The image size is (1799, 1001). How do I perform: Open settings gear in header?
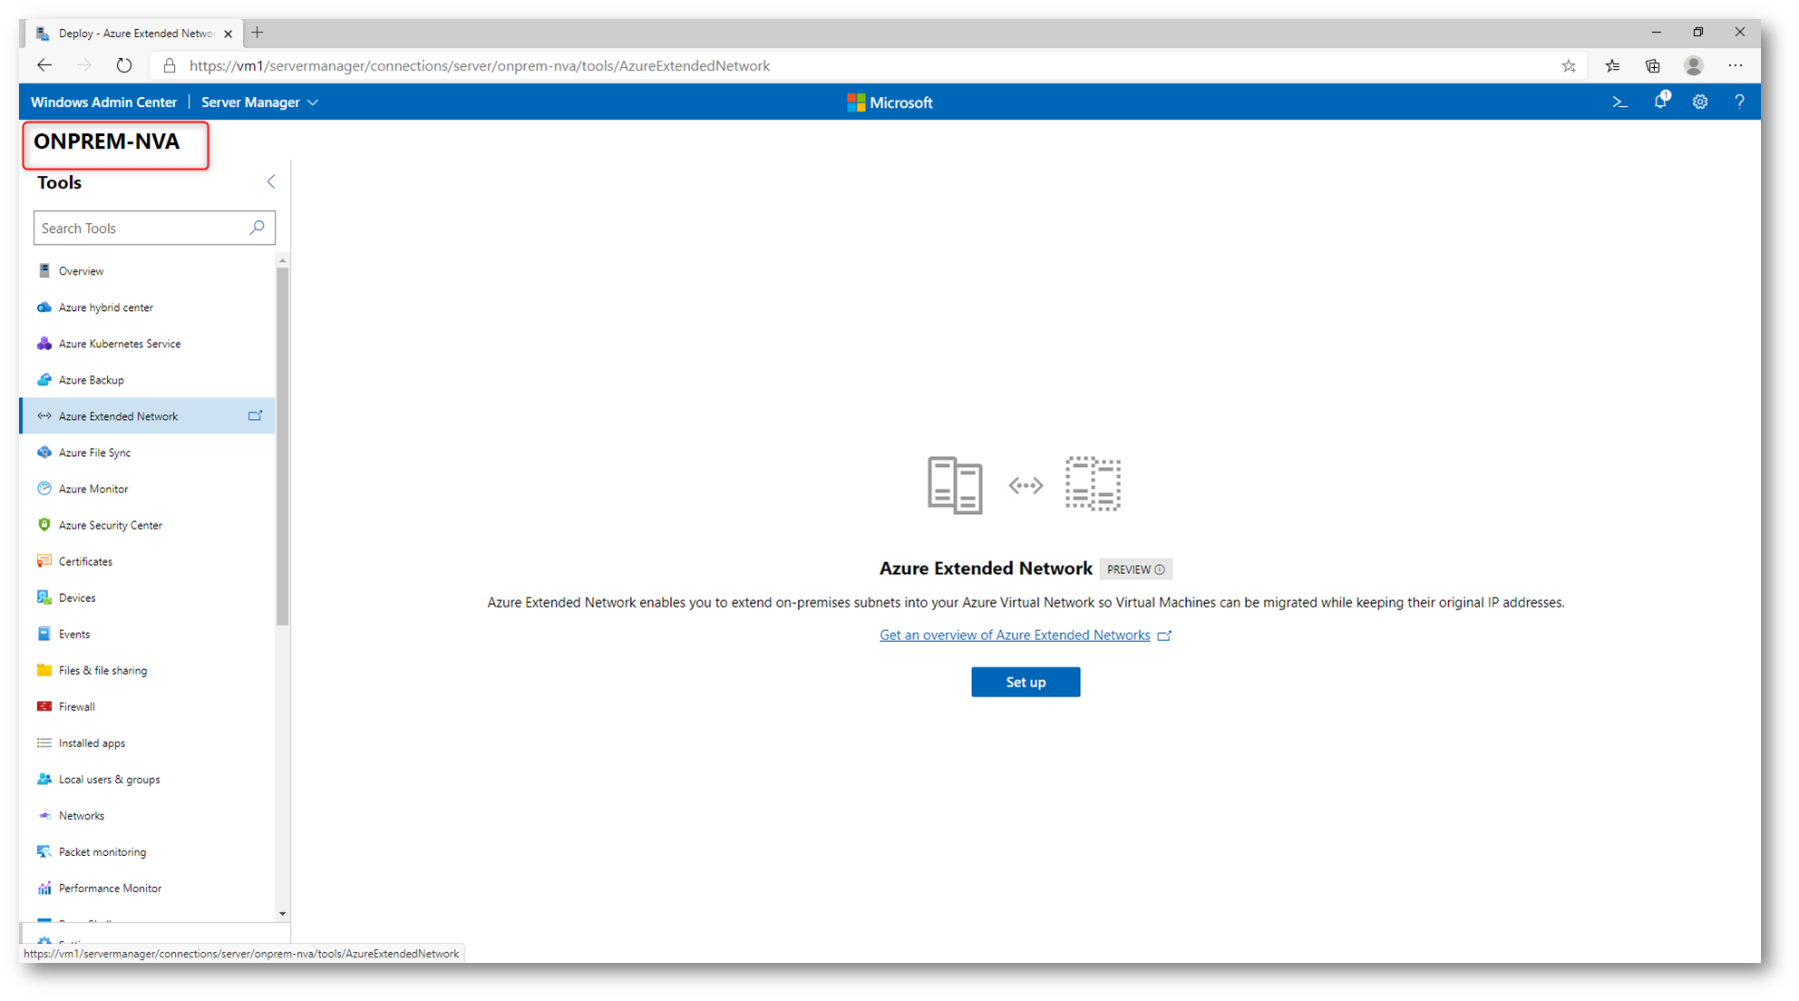(x=1700, y=102)
